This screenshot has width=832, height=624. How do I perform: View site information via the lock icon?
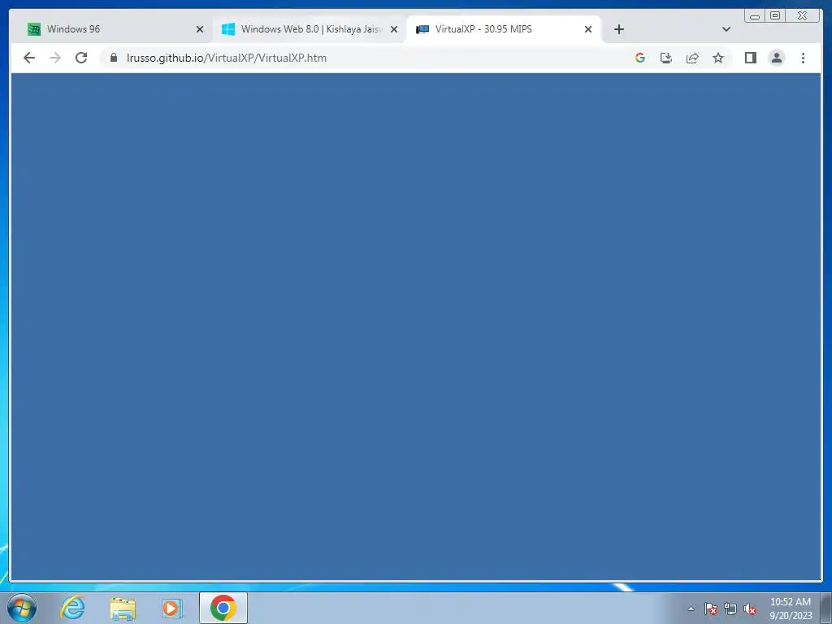coord(113,58)
